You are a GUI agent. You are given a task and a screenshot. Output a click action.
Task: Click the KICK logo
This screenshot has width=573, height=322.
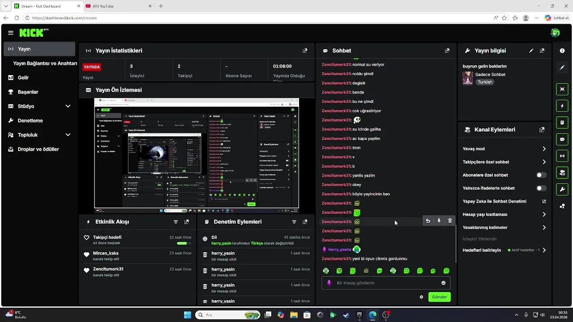(x=33, y=33)
